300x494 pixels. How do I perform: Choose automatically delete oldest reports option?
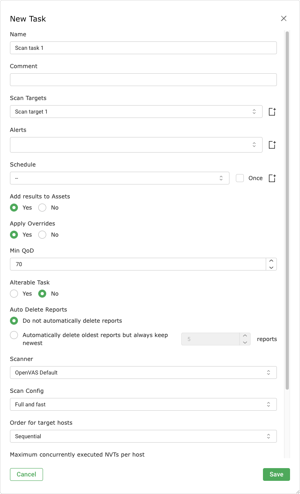point(14,335)
